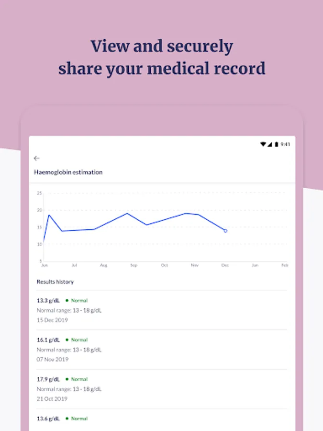
Task: Click the cellular signal icon
Action: (270, 144)
